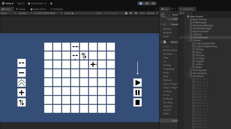Click the Sign in button
231x129 pixels.
tap(21, 4)
